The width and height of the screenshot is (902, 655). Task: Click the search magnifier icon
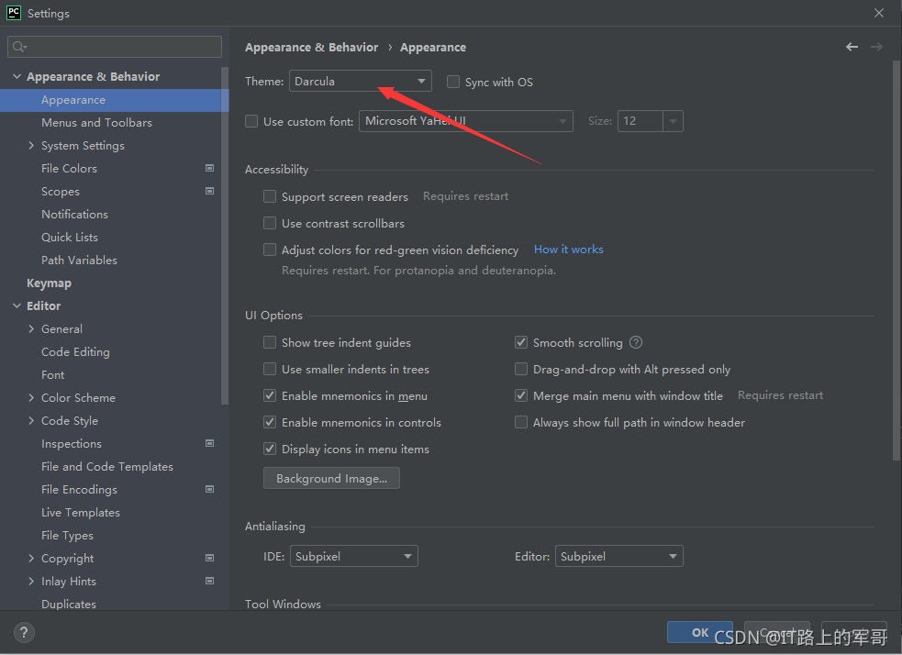click(x=19, y=47)
